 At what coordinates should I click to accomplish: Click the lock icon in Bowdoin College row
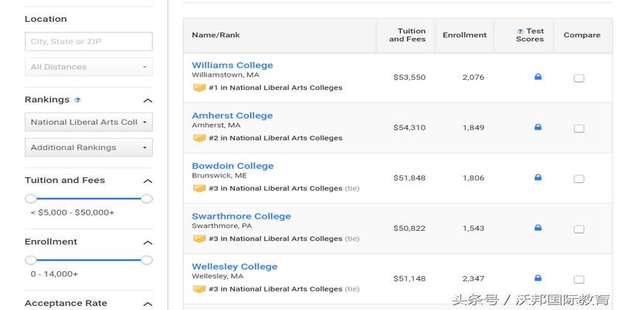click(x=538, y=177)
